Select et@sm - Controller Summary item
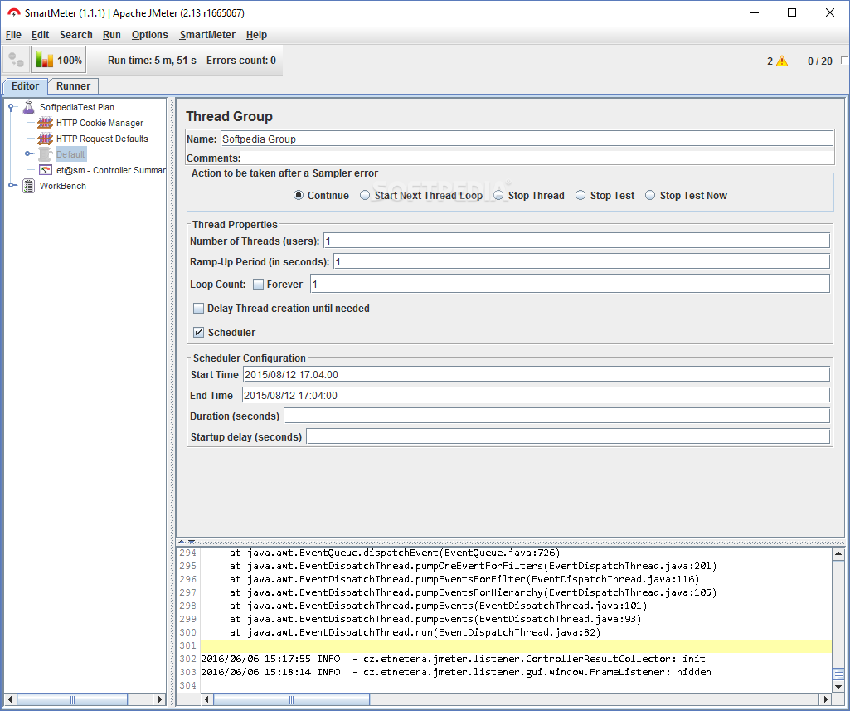 pos(110,170)
